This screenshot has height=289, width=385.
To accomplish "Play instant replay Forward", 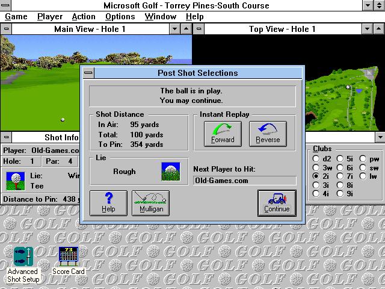I will tap(223, 134).
